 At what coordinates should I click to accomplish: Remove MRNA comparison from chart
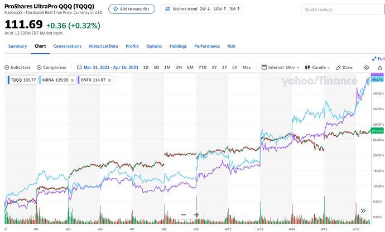pyautogui.click(x=72, y=80)
